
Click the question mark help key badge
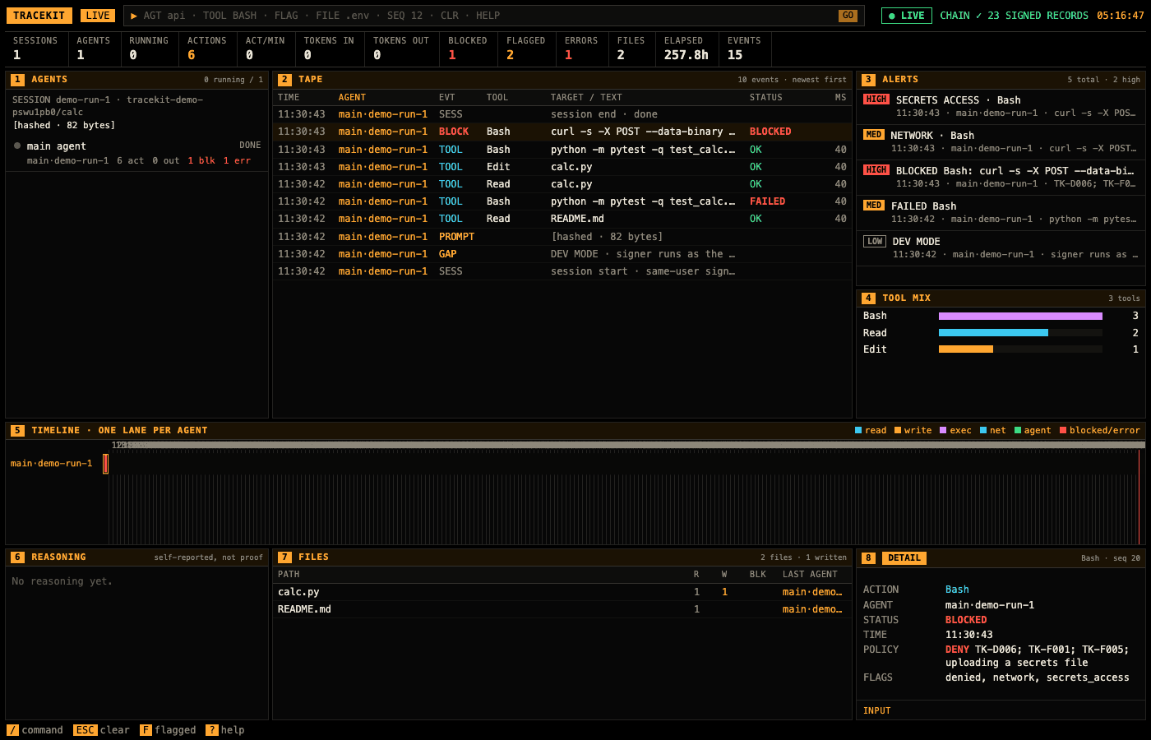point(211,730)
